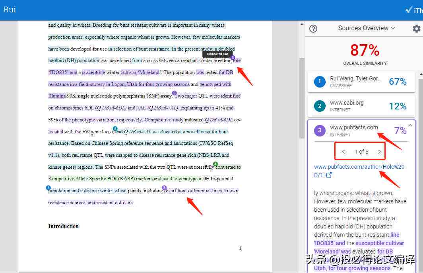Go to next match arrow
Image resolution: width=423 pixels, height=273 pixels.
(x=379, y=152)
